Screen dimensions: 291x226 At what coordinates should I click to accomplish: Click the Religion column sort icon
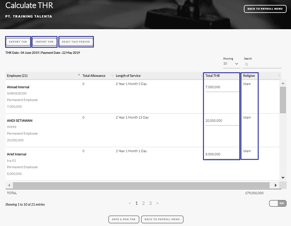pos(279,76)
